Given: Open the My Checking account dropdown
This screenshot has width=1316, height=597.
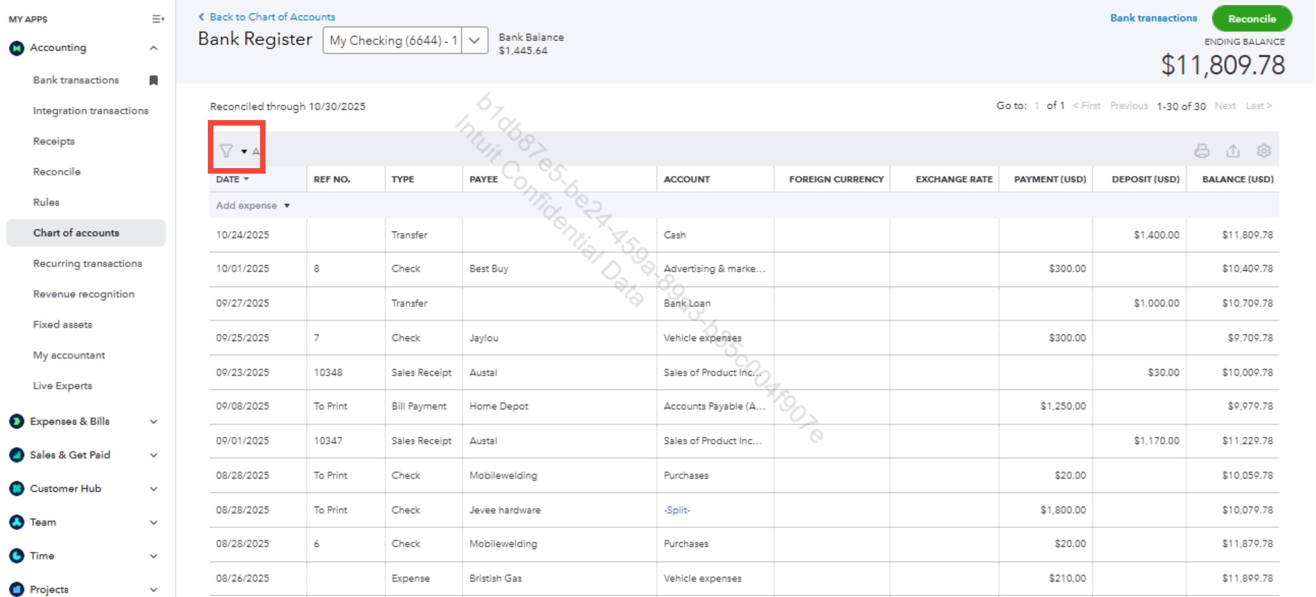Looking at the screenshot, I should [x=474, y=40].
